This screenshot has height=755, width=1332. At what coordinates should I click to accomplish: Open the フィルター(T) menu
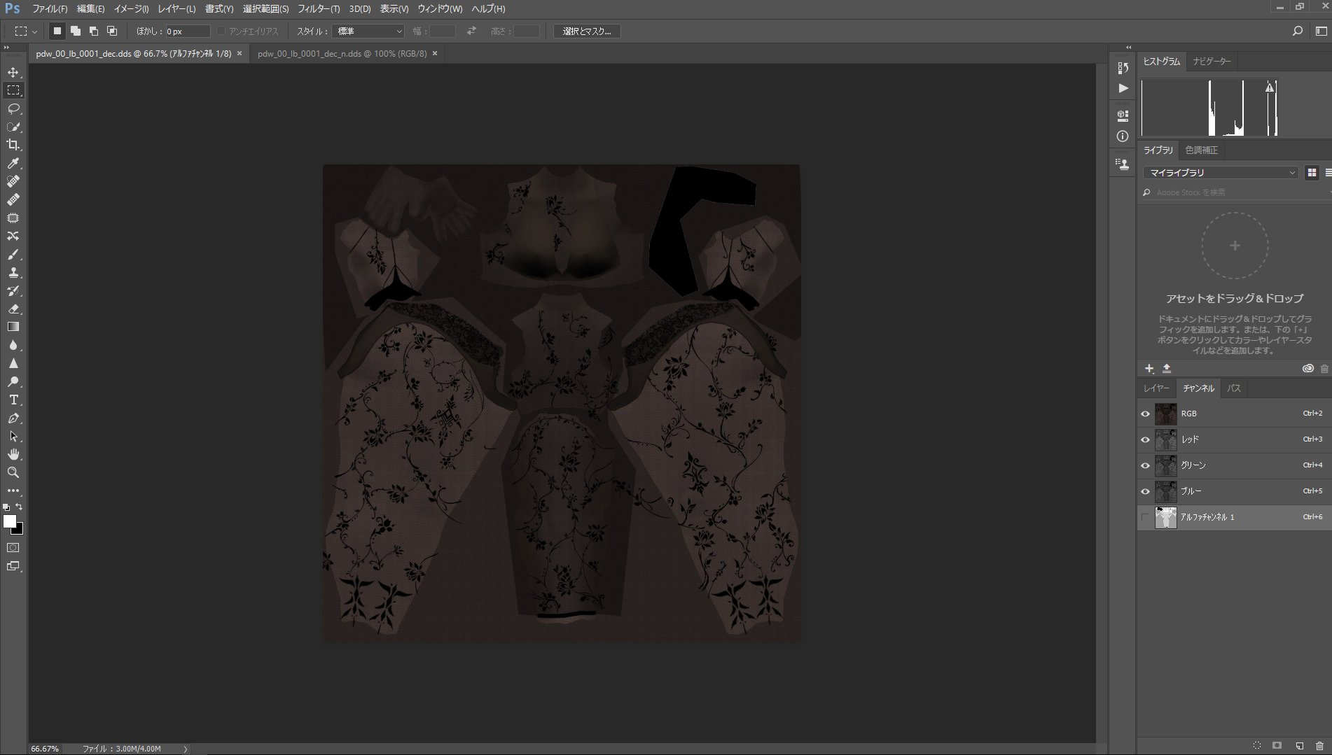pos(319,9)
